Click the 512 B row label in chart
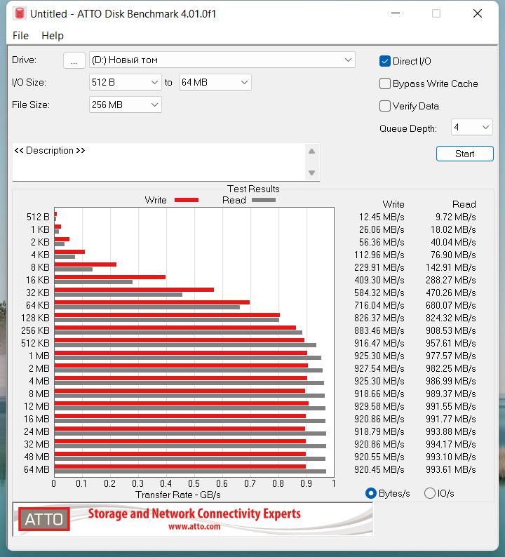This screenshot has height=557, width=505. click(38, 217)
